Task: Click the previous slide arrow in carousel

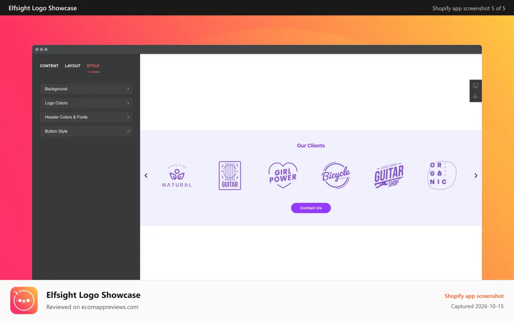Action: click(x=146, y=175)
